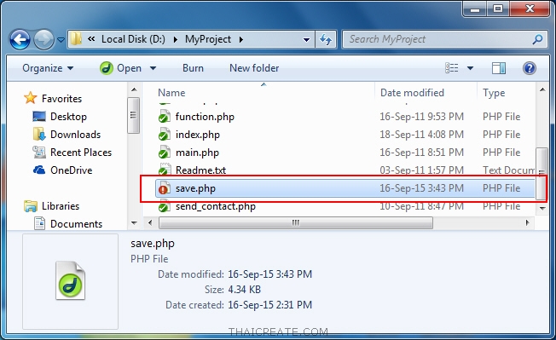
Task: Click the horizontal scrollbar left arrow
Action: point(150,222)
